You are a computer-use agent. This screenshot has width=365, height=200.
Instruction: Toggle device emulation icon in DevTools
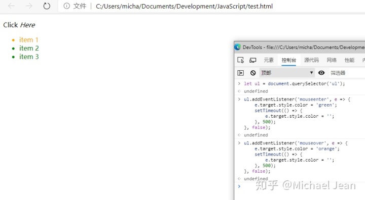(253, 60)
